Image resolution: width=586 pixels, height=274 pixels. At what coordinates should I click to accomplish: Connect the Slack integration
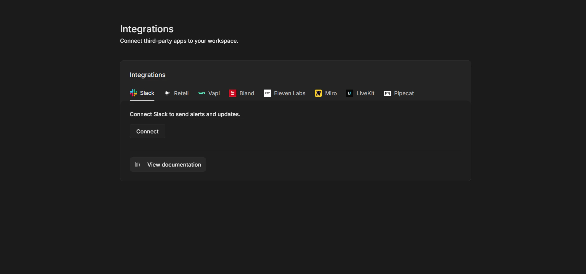(148, 131)
